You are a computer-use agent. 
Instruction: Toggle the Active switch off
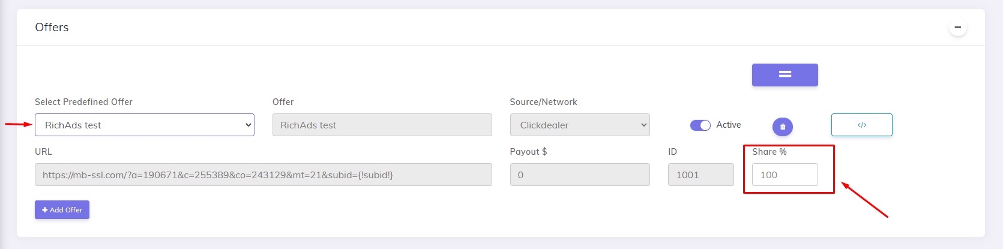click(700, 125)
